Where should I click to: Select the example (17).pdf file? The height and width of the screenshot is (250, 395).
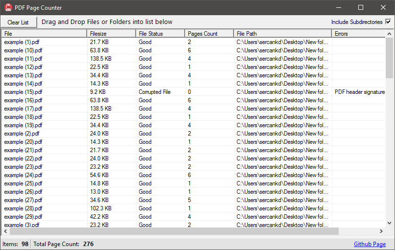tap(23, 109)
